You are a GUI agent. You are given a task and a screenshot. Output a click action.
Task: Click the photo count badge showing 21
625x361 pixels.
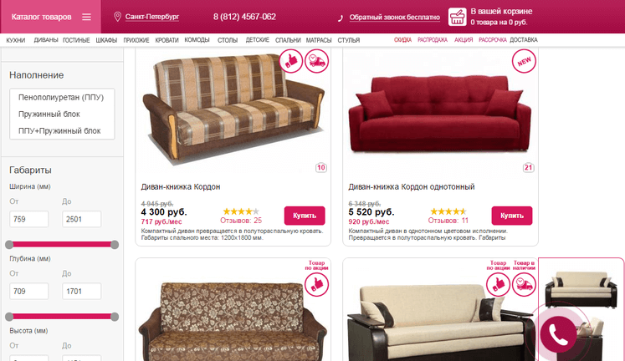point(529,168)
